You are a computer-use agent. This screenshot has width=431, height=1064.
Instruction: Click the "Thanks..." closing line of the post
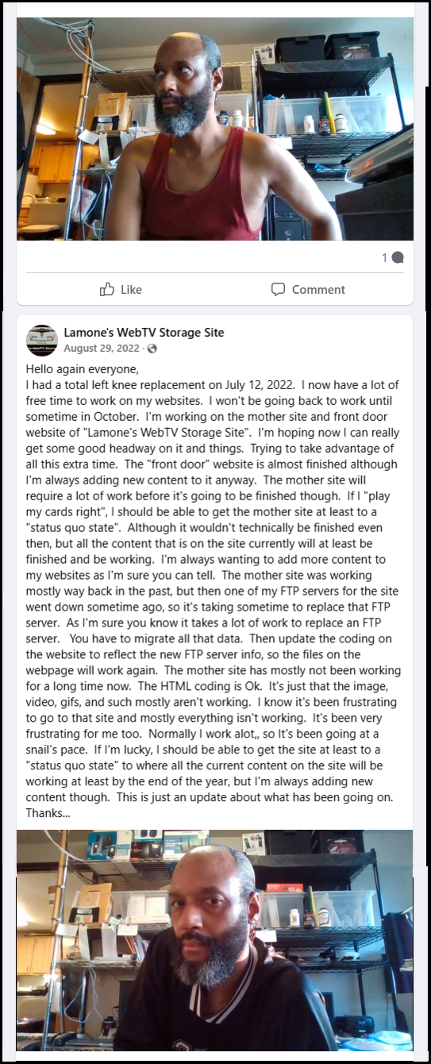48,813
